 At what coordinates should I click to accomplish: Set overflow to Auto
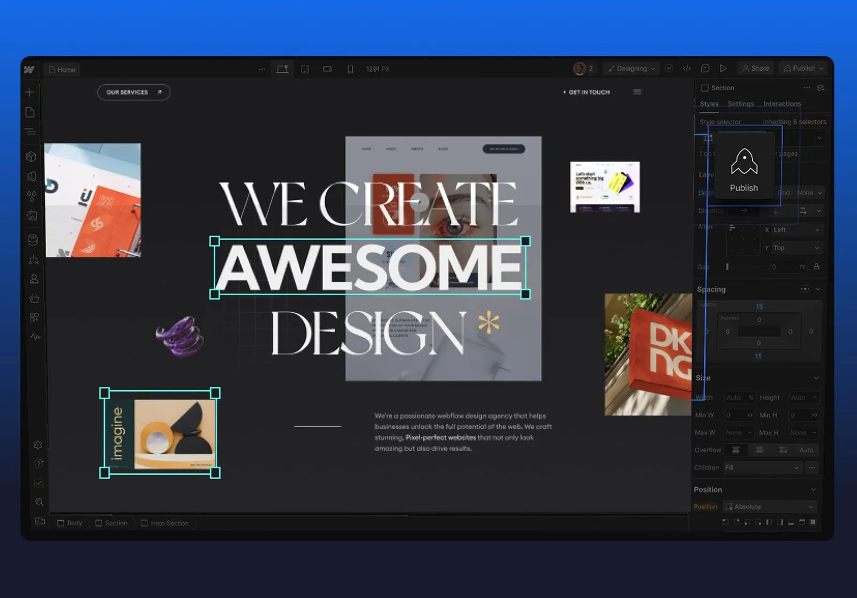pos(806,450)
